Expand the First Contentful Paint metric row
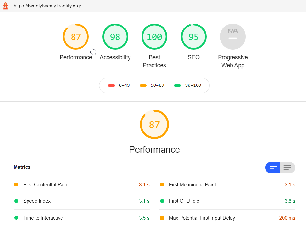The height and width of the screenshot is (227, 306). 46,185
